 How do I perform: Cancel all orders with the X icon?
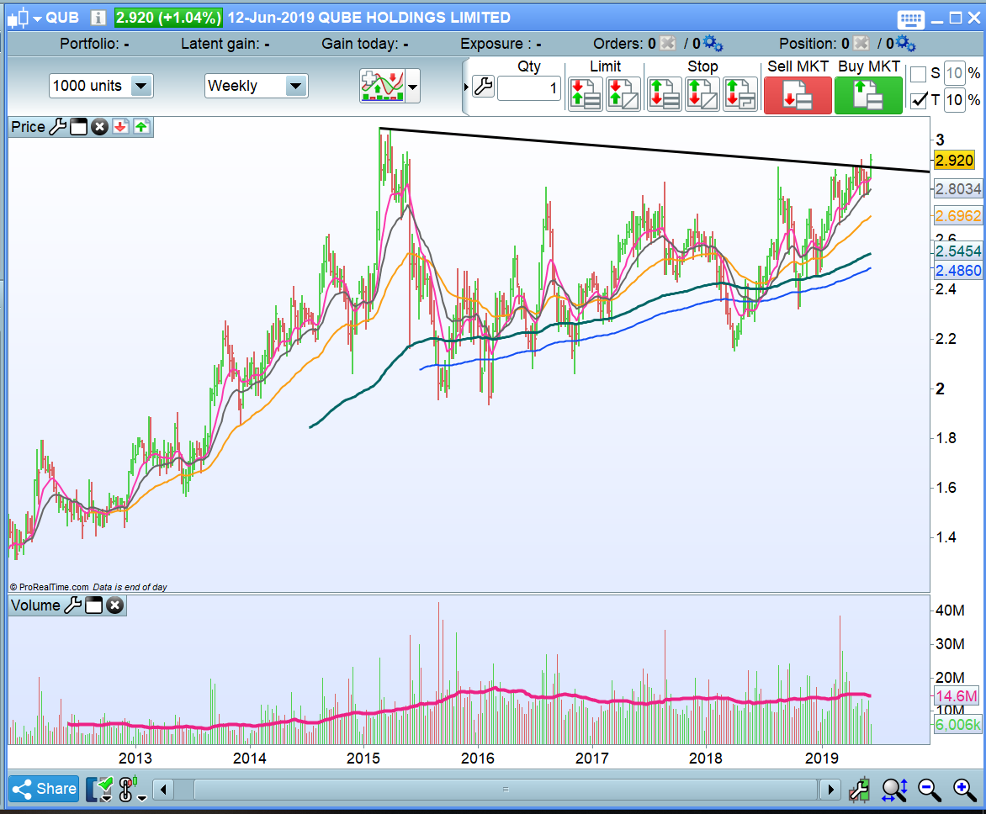(668, 44)
